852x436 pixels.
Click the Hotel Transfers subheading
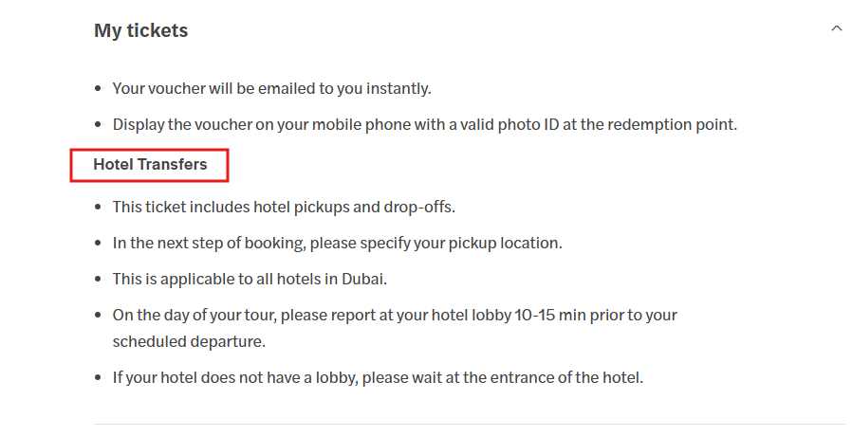[x=150, y=165]
